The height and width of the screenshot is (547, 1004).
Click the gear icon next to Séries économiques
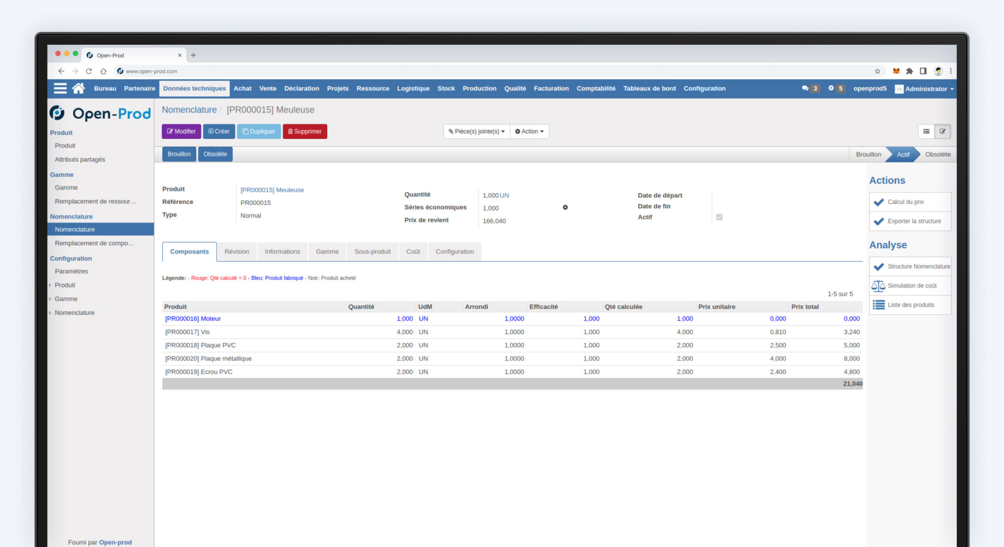(566, 208)
